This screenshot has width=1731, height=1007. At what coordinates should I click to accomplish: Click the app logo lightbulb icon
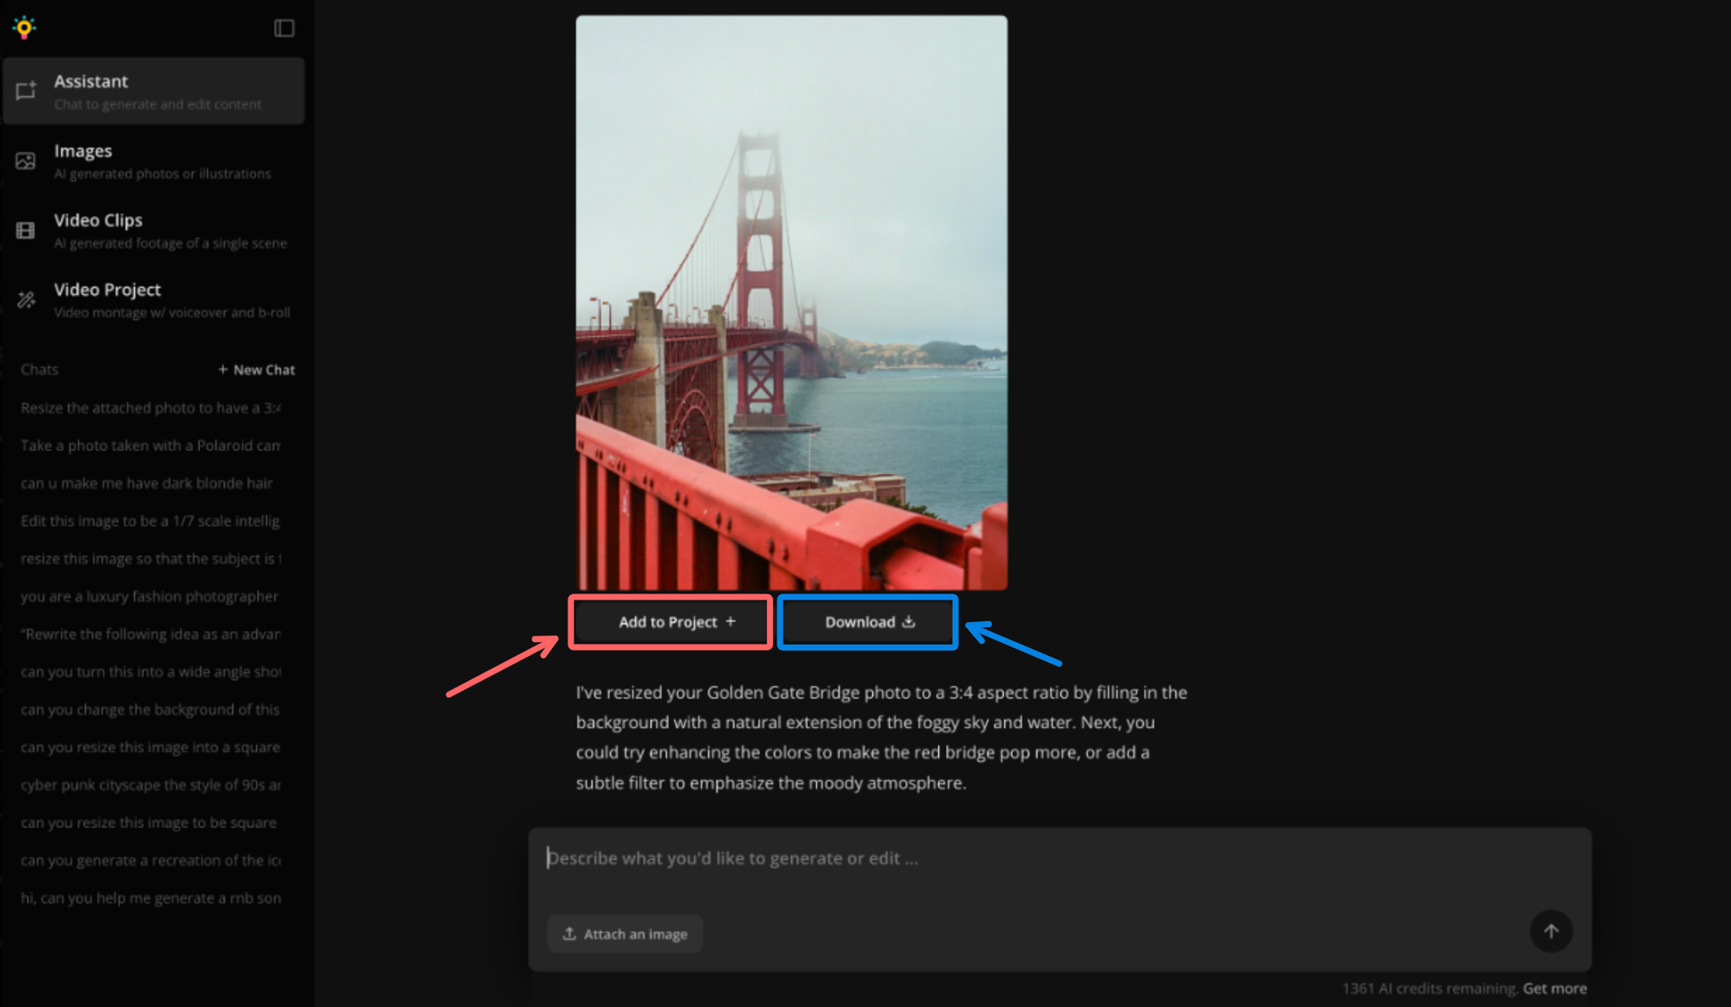click(x=24, y=27)
